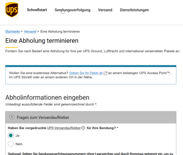
Task: Click the Ja label text
Action: [17, 135]
